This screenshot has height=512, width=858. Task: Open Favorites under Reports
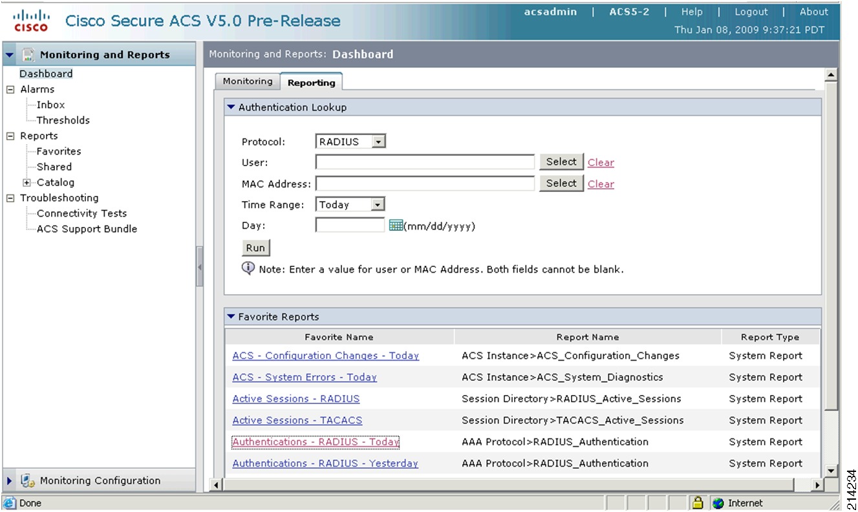(59, 151)
